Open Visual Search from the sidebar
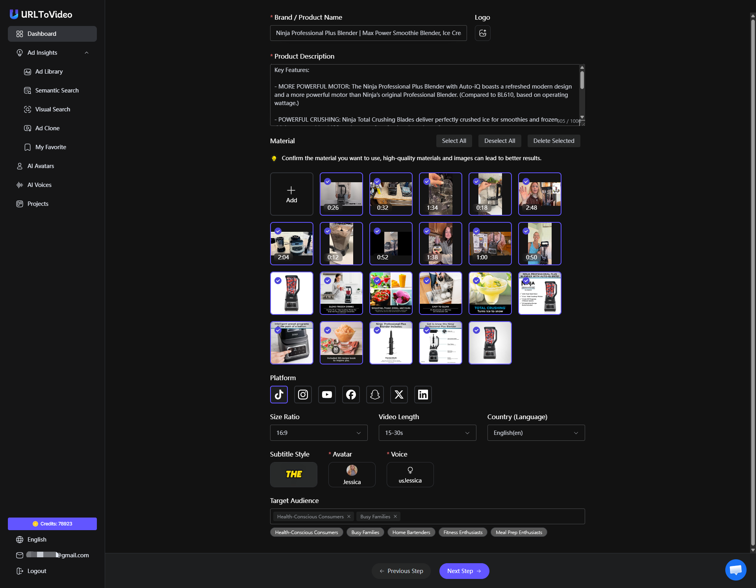 tap(52, 109)
